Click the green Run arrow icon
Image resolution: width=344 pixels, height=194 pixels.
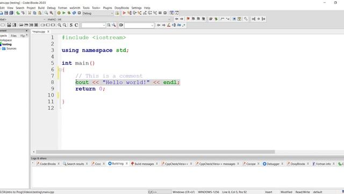(64, 13)
